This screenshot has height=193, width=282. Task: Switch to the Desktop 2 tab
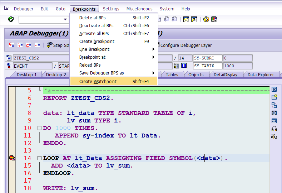[x=56, y=74]
